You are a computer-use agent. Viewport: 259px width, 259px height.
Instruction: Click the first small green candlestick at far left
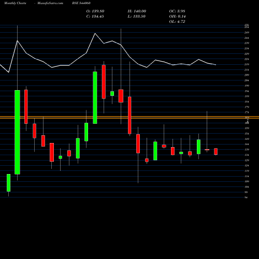click(9, 183)
